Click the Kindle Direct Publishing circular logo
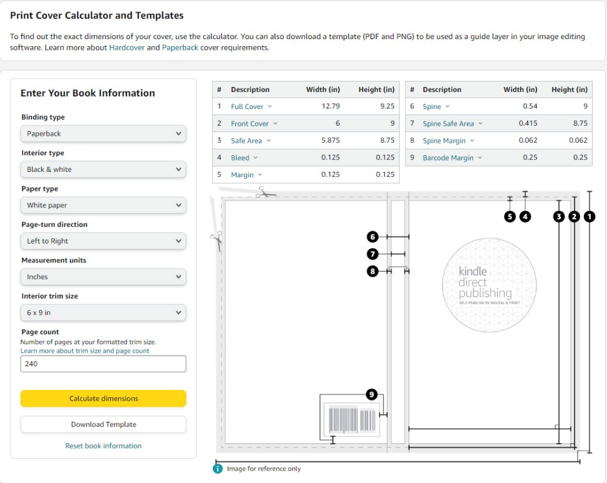Screen dimensions: 607x483 pyautogui.click(x=489, y=285)
